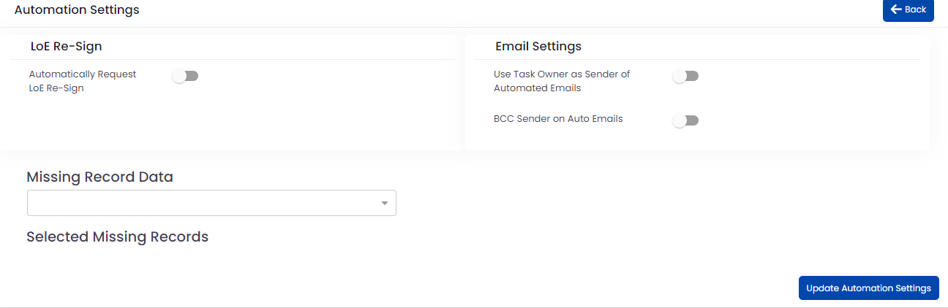Click empty space in the LoE Re-Sign card
The image size is (948, 308).
[x=293, y=117]
